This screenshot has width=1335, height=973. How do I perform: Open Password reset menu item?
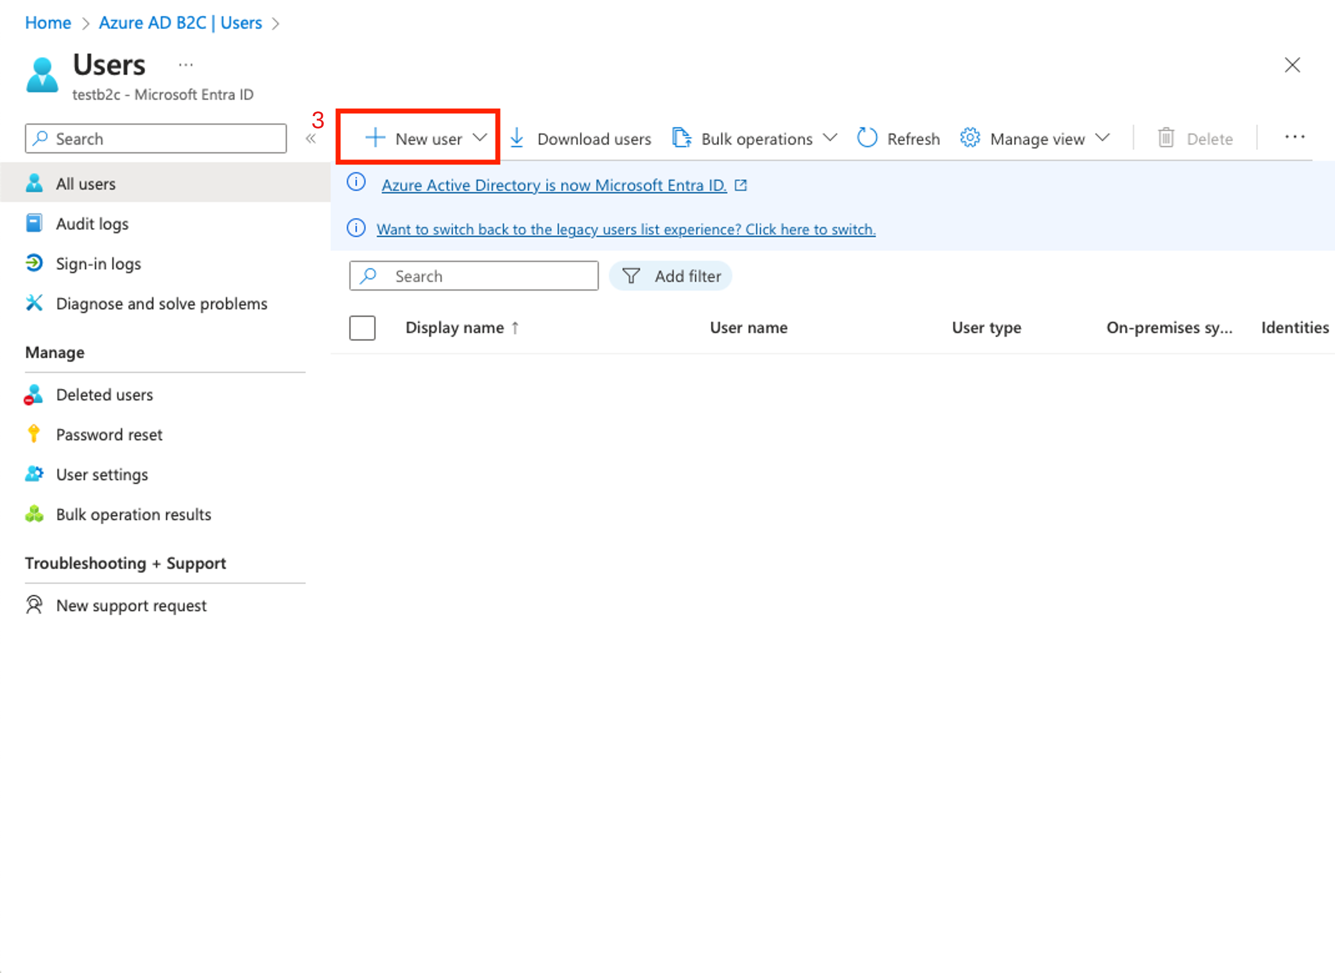[109, 435]
